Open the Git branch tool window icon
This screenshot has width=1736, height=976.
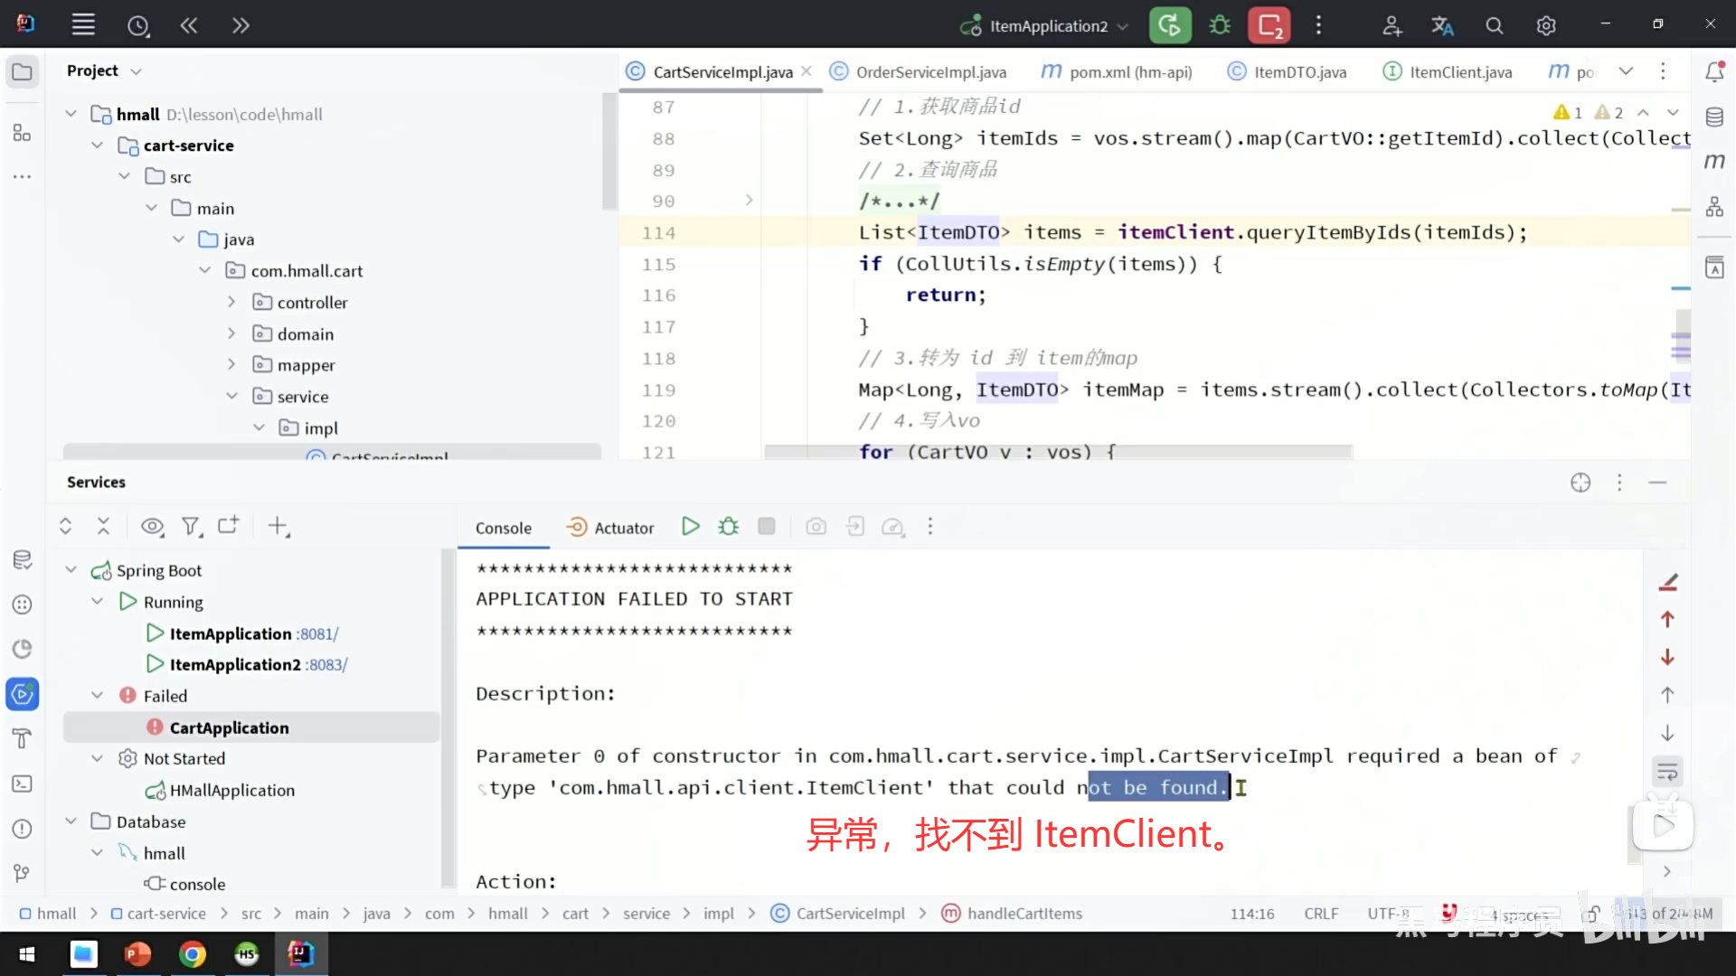pos(22,873)
